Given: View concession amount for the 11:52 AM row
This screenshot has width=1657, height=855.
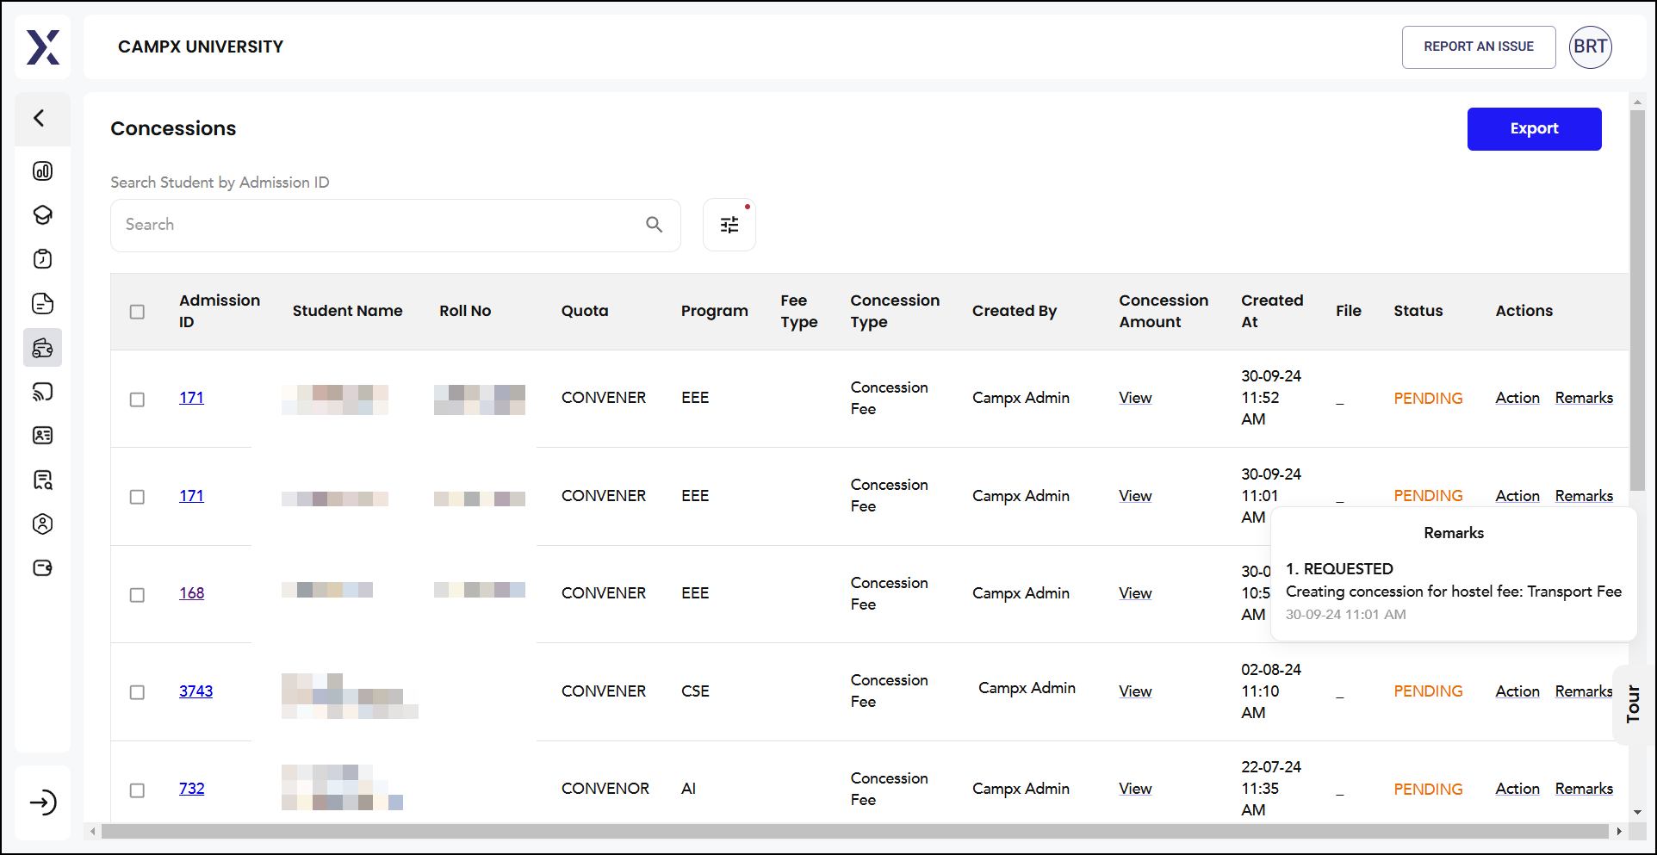Looking at the screenshot, I should tap(1135, 398).
